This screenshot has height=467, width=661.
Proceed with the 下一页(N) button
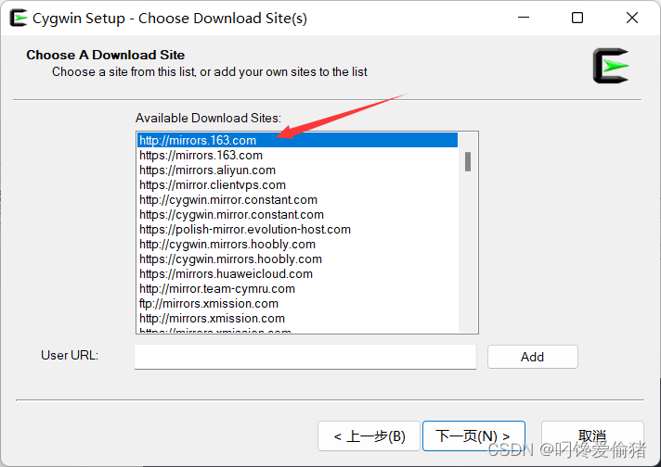click(473, 435)
